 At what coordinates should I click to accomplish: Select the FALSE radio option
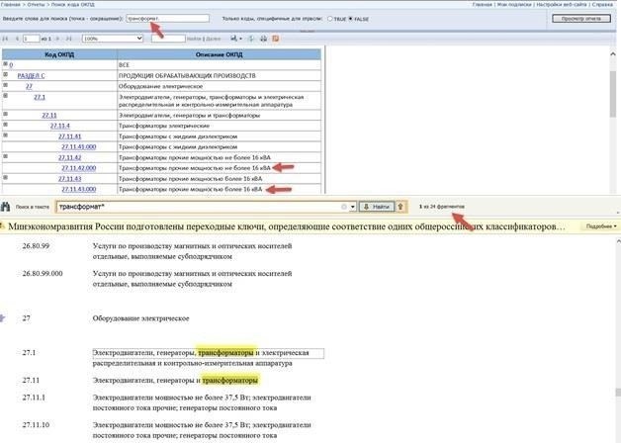[350, 19]
